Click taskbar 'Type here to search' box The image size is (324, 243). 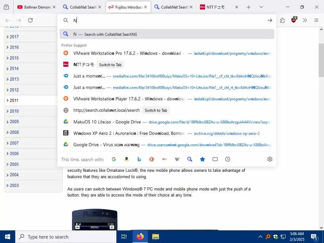coord(66,237)
